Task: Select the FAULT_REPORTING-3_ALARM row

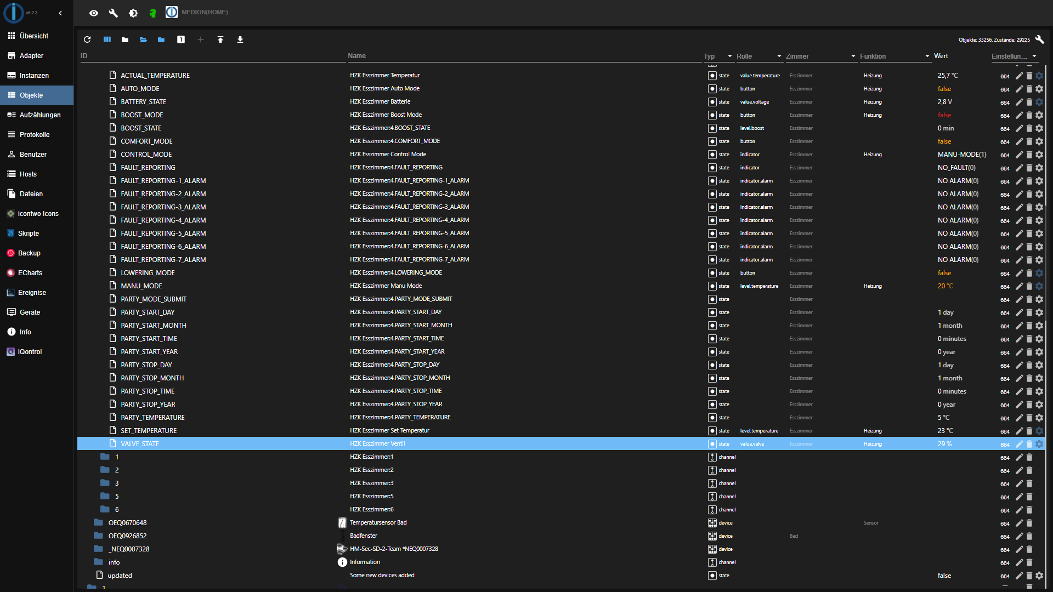Action: pos(561,207)
